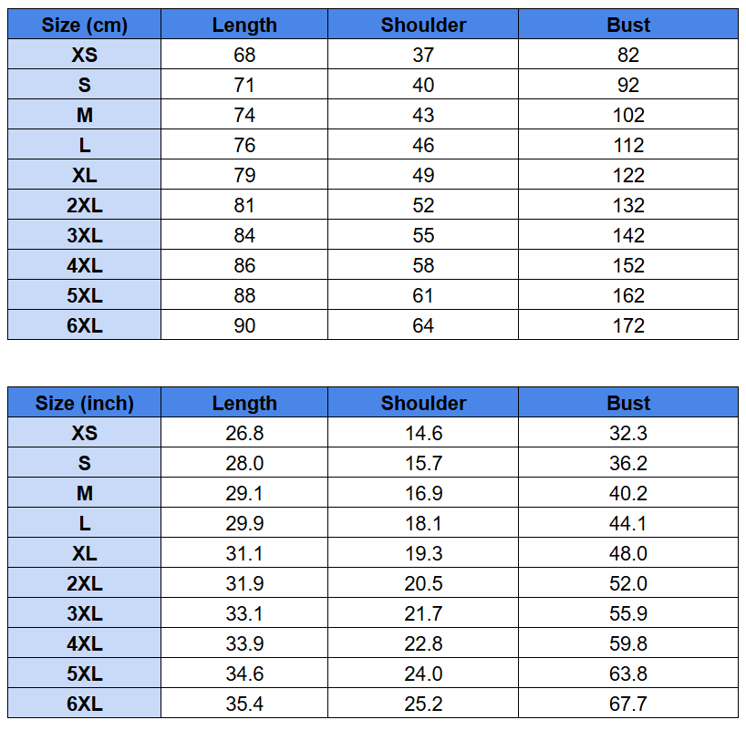The width and height of the screenshot is (746, 730).
Task: Click the Bust header in cm table
Action: tap(628, 25)
